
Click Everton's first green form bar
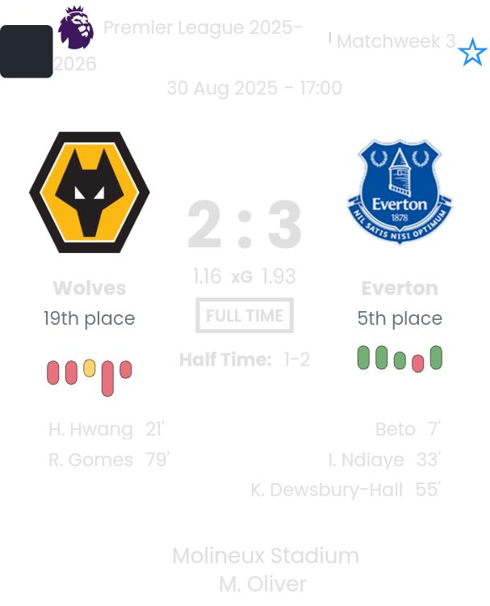pos(363,357)
